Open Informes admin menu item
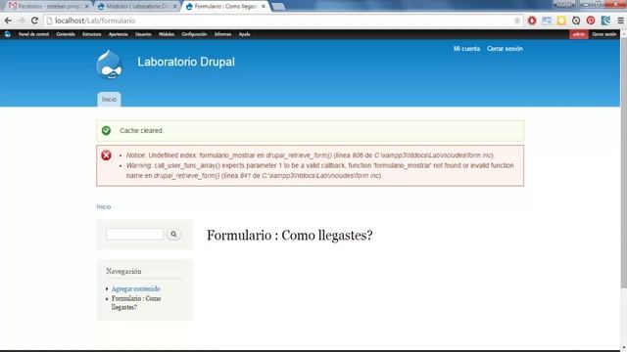The height and width of the screenshot is (352, 627). pos(222,34)
